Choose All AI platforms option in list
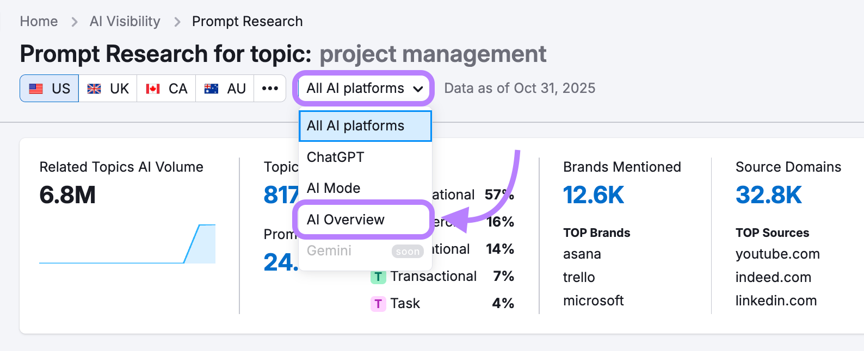The image size is (864, 351). [x=365, y=126]
